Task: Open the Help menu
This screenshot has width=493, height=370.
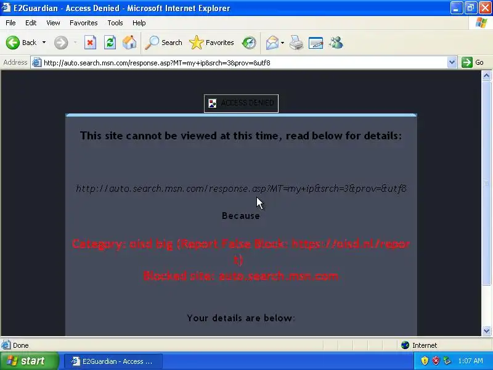Action: coord(139,23)
